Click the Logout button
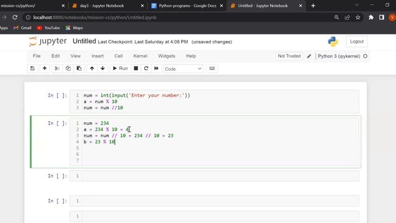 coord(356,42)
